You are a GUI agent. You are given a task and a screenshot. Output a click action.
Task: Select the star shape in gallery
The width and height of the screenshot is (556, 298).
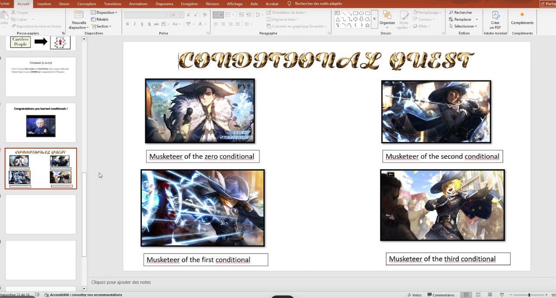click(x=367, y=25)
